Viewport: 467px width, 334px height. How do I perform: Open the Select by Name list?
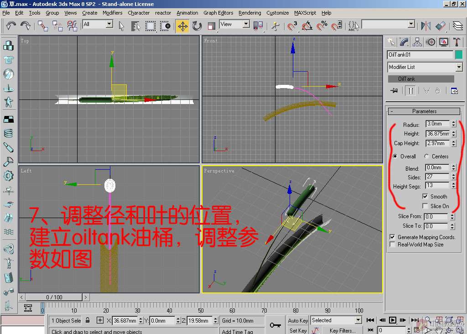pyautogui.click(x=135, y=26)
